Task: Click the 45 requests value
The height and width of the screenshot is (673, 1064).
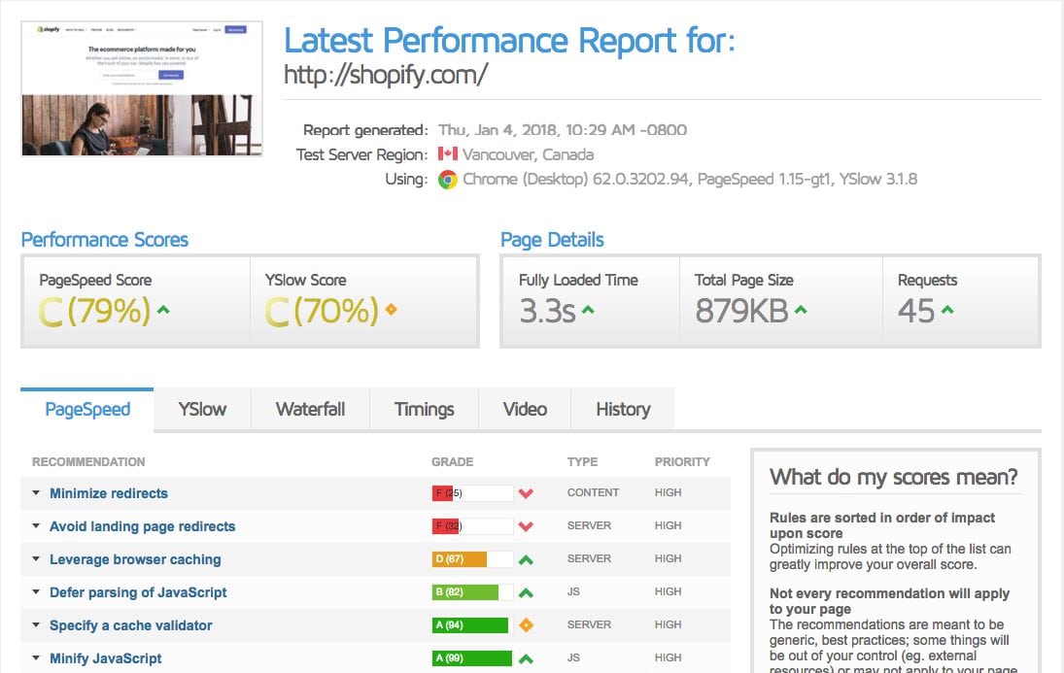Action: click(916, 312)
